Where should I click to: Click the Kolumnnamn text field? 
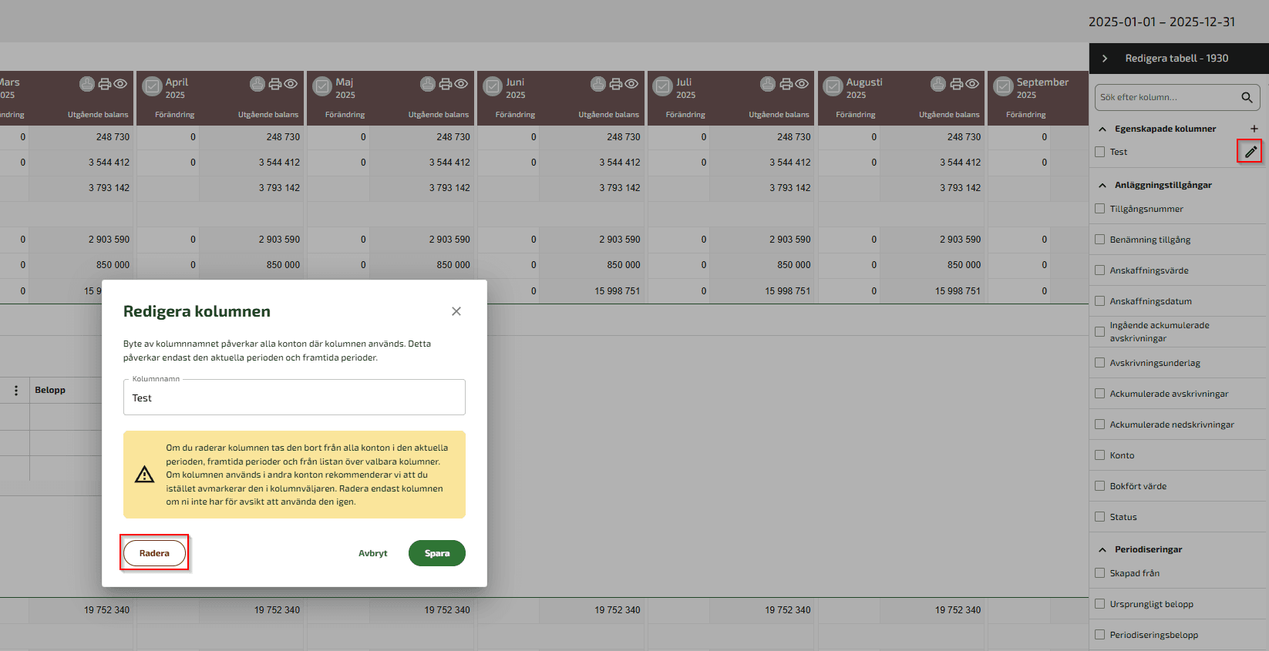(x=294, y=398)
